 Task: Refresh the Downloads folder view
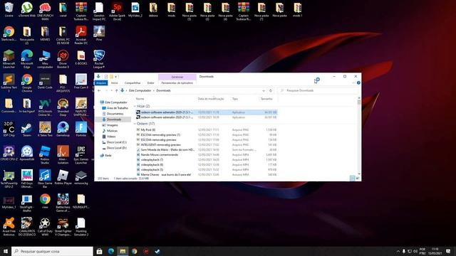pyautogui.click(x=271, y=90)
